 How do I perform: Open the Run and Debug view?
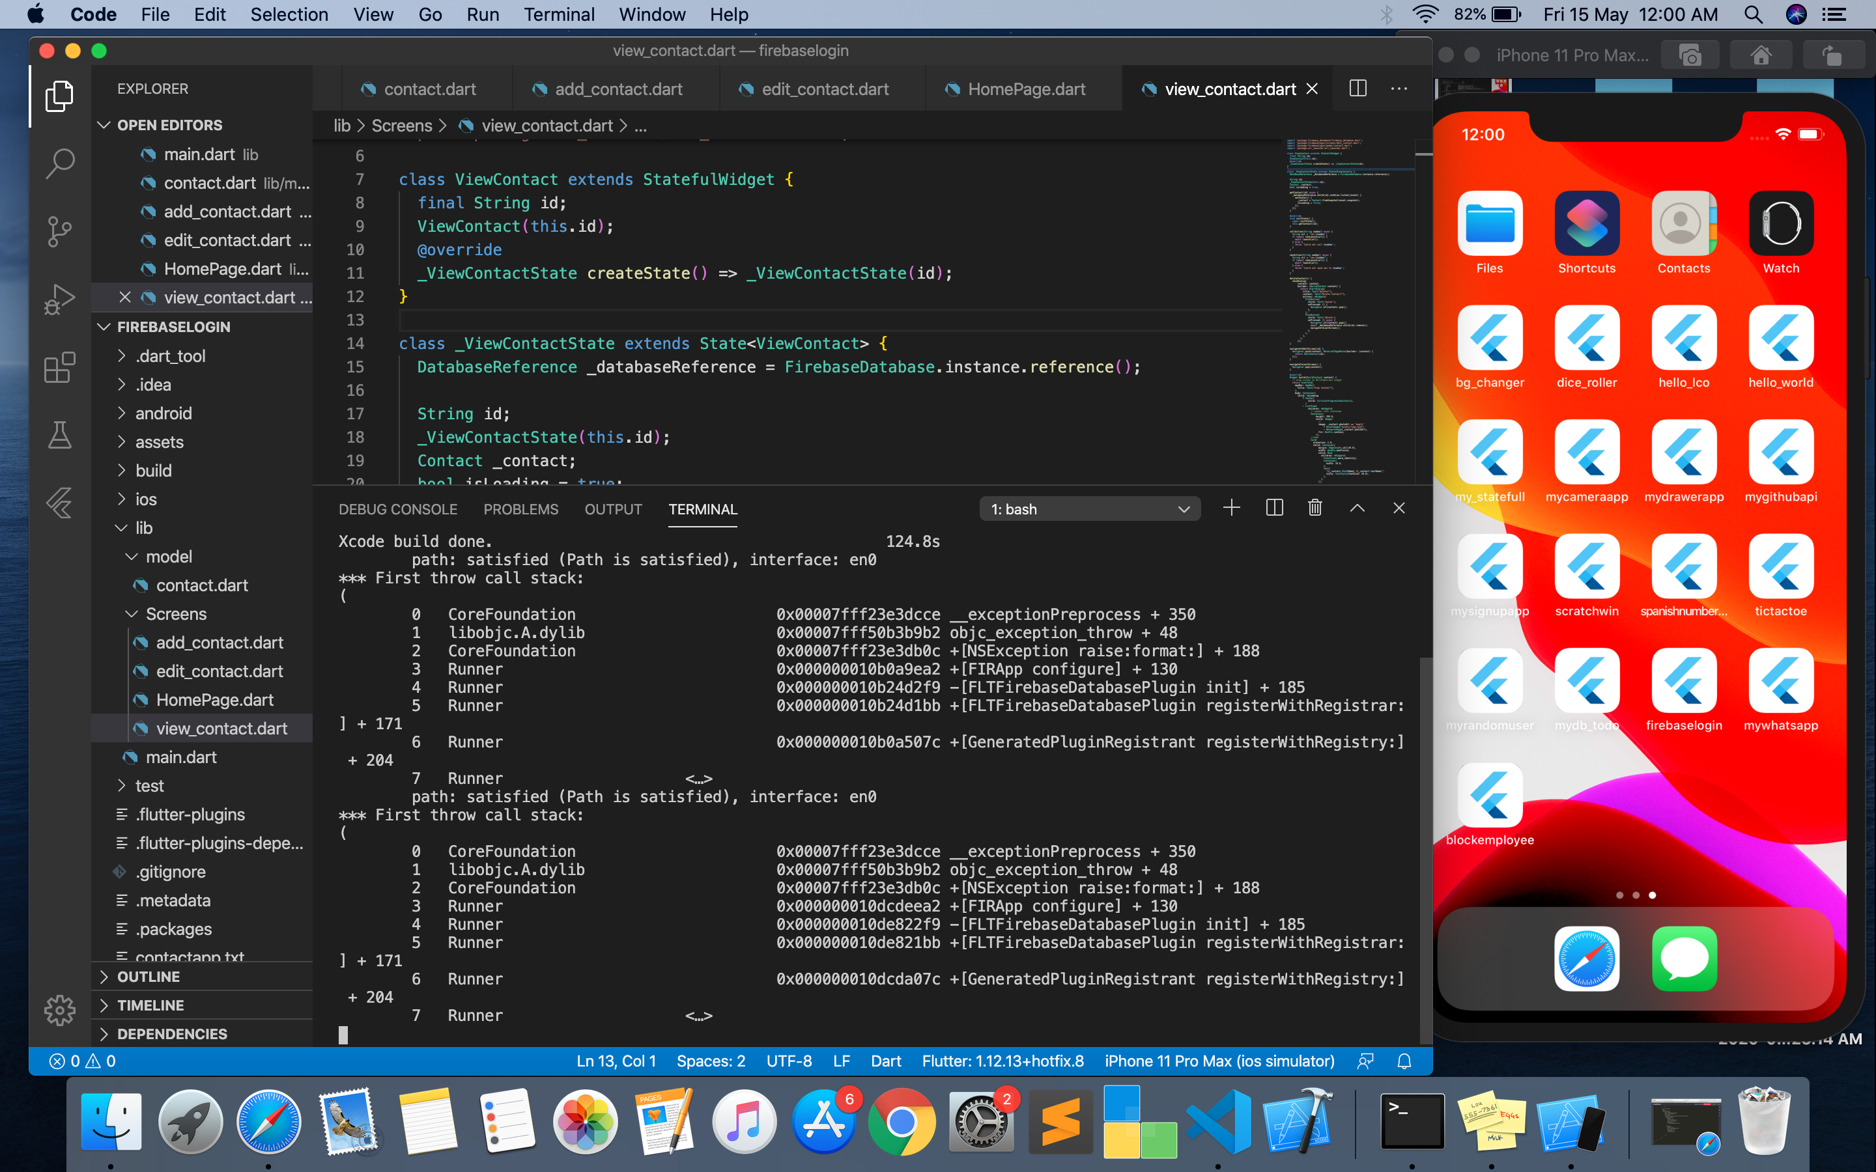[x=60, y=300]
